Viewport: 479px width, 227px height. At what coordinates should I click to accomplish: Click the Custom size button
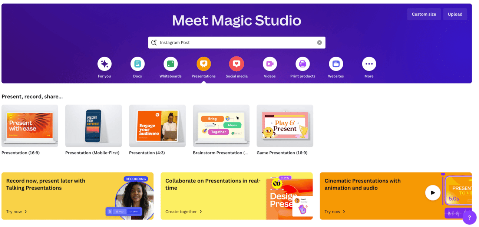[424, 14]
